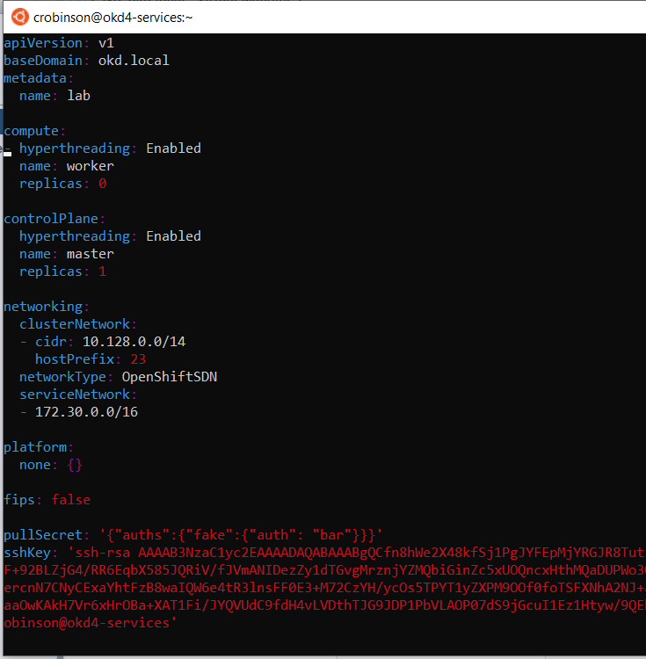Viewport: 646px width, 659px height.
Task: Click the service network '172.30.0.0/16'
Action: coord(87,412)
